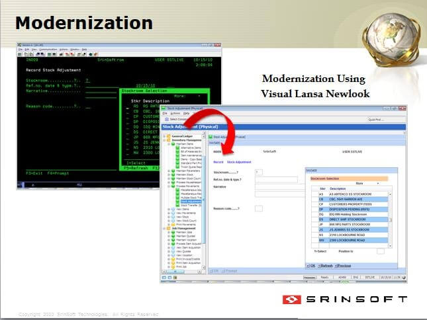Expand the General Ledger tree node
Viewport: 427px width, 320px height.
[164, 136]
